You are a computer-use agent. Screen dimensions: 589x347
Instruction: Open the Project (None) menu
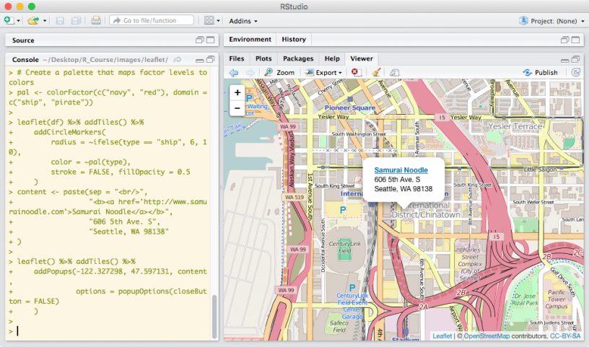click(552, 21)
